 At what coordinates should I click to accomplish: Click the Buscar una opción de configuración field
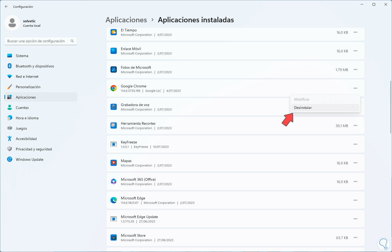(41, 41)
